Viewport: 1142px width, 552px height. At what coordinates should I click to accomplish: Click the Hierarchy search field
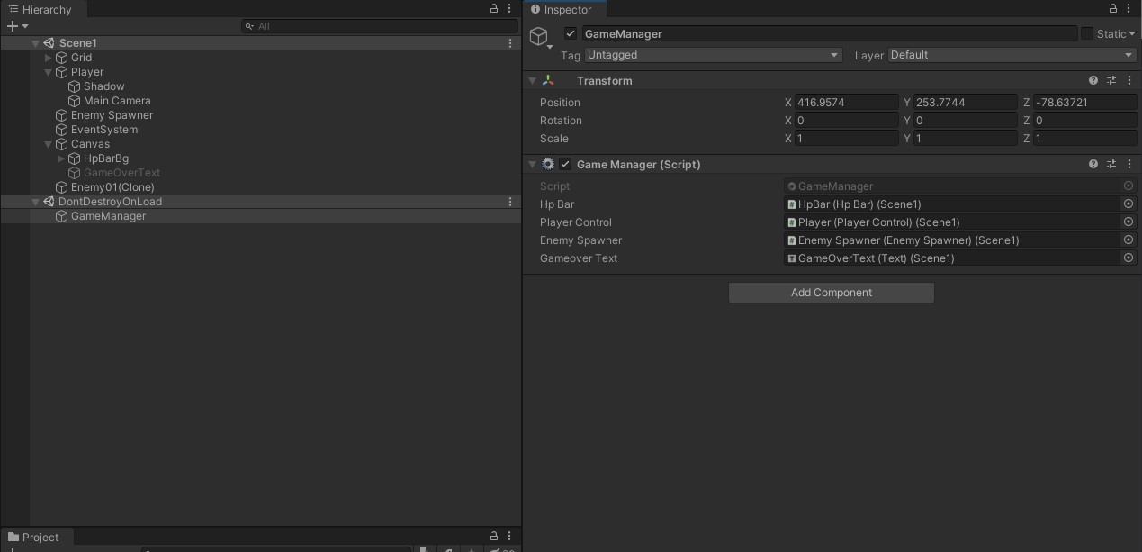click(x=380, y=26)
